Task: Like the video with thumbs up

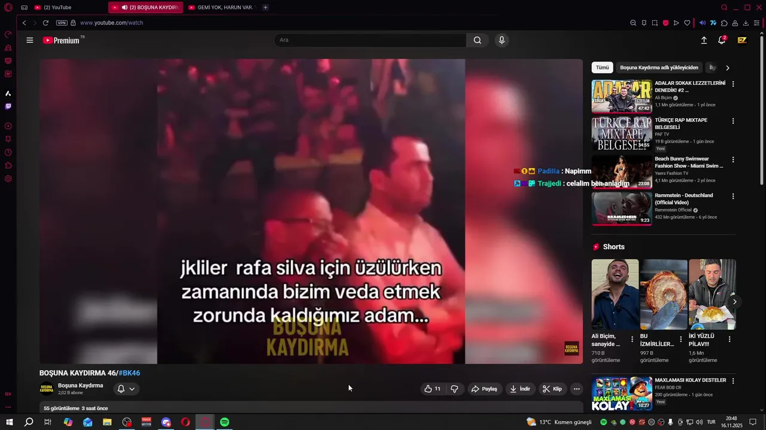Action: [x=433, y=389]
